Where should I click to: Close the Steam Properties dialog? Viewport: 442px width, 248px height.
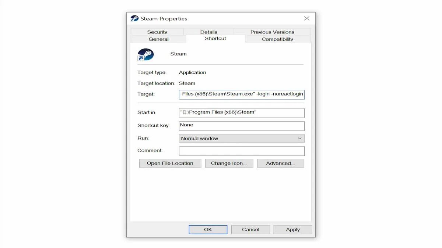coord(306,18)
